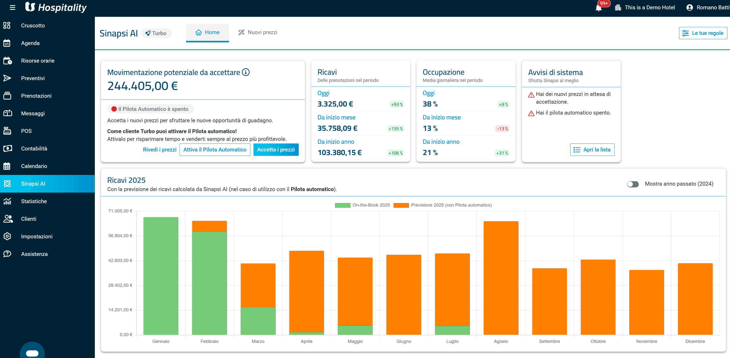Switch to the Nuovi prezzi tab

[258, 33]
